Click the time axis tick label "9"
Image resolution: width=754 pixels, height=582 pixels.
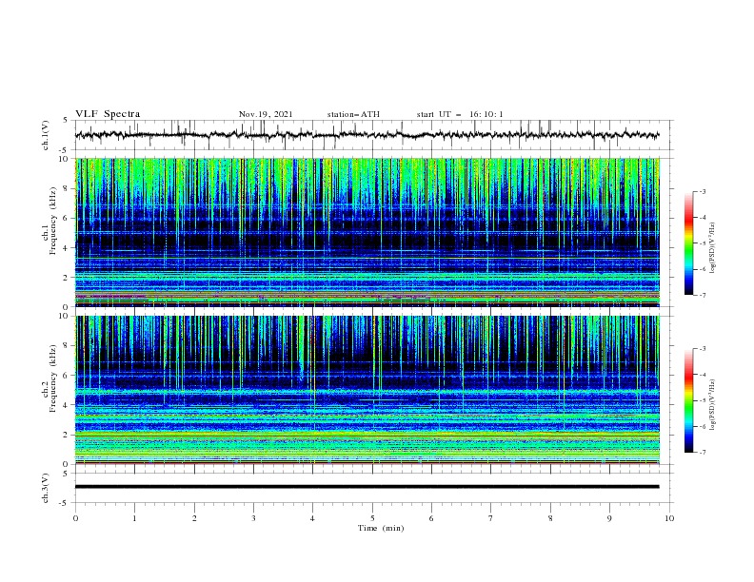[609, 518]
